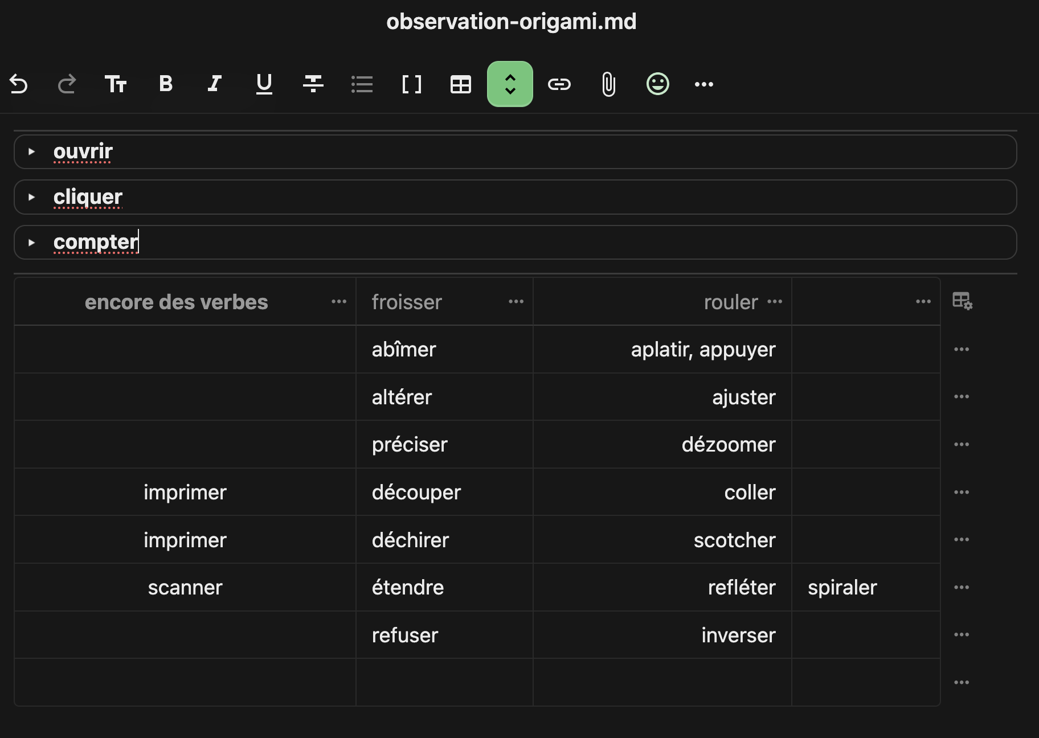Toggle bold formatting
This screenshot has width=1039, height=738.
(166, 84)
